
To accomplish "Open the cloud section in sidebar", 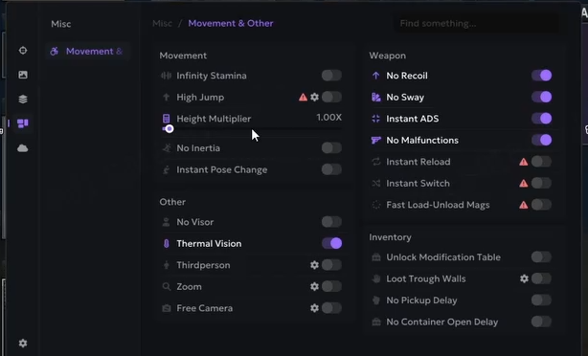I will pyautogui.click(x=23, y=148).
